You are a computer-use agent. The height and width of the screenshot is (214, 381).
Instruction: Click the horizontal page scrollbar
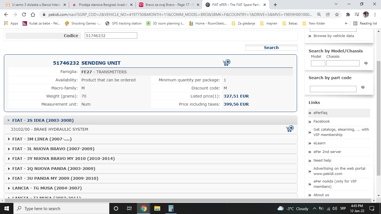(x=189, y=200)
